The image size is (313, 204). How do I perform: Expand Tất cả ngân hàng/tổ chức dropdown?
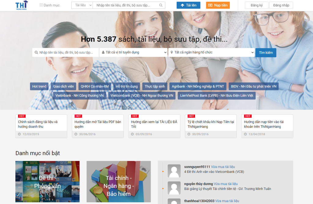212,52
